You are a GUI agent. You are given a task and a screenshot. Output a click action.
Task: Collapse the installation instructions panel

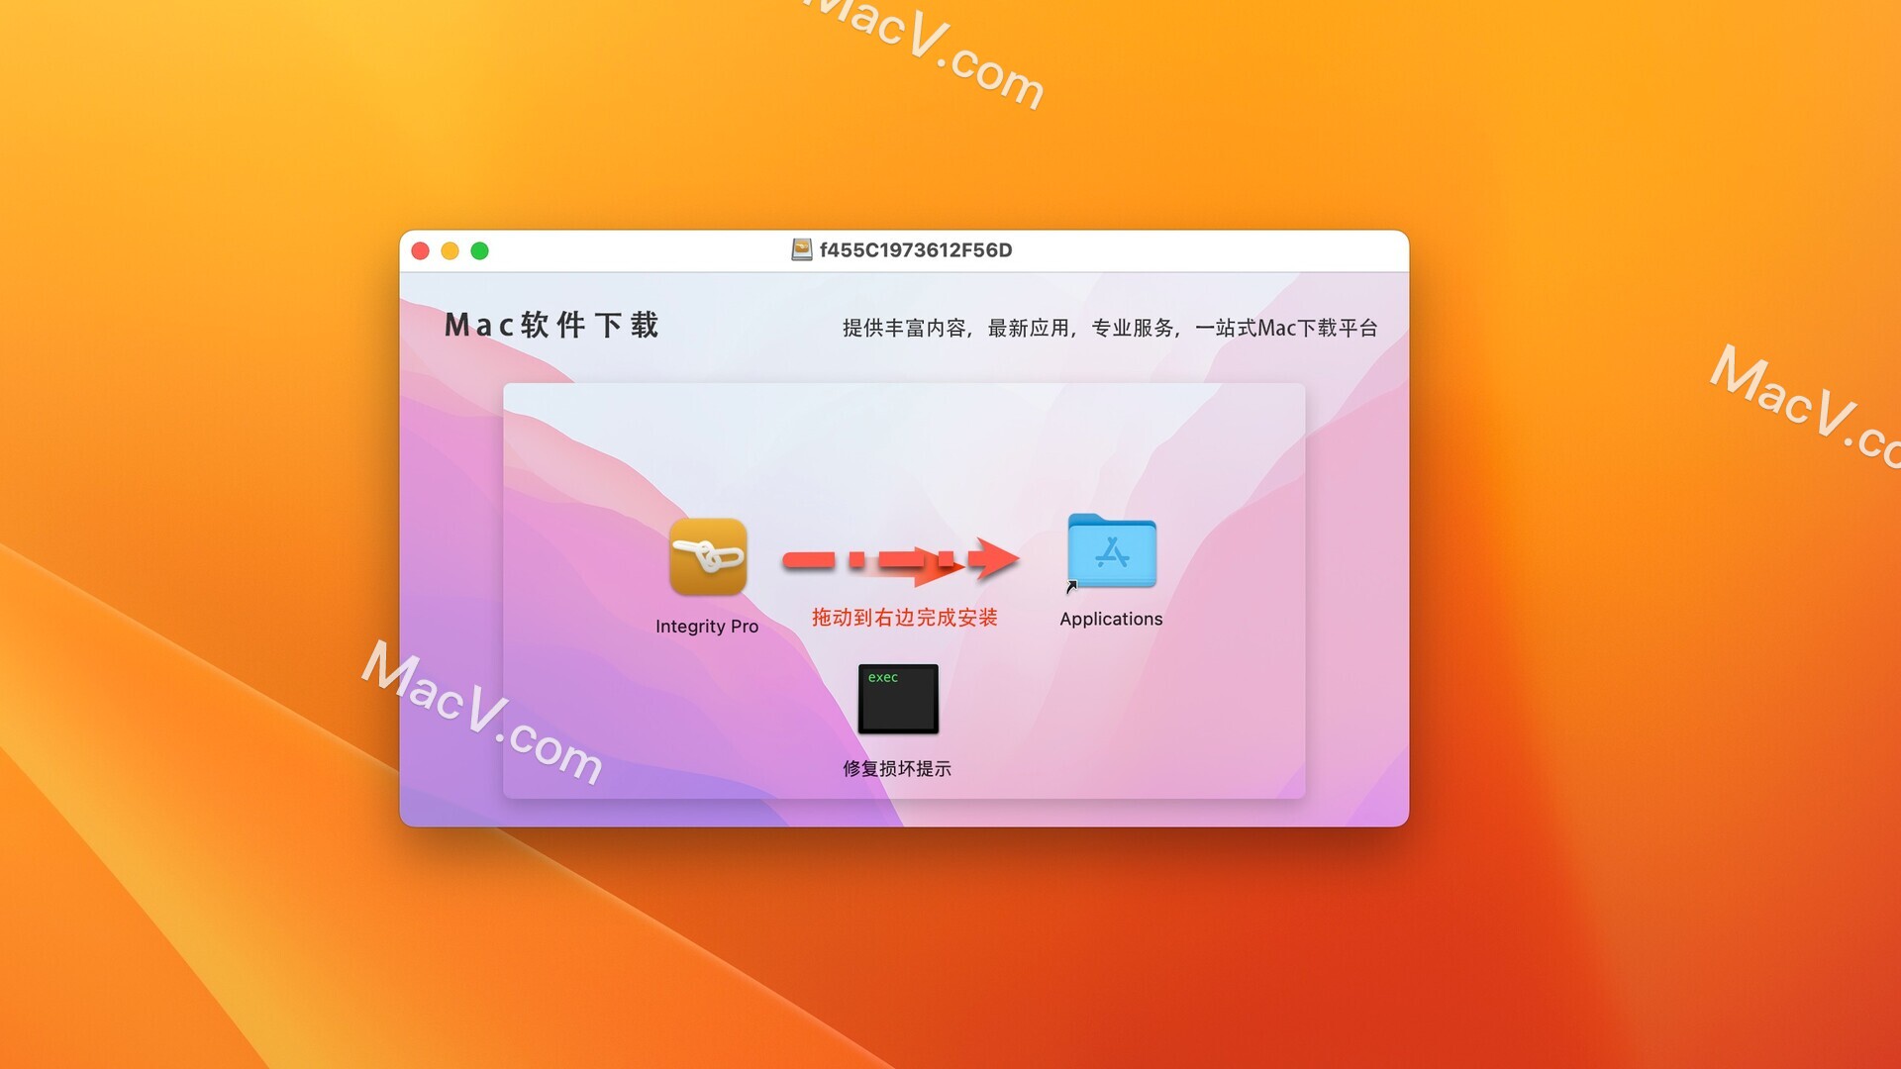click(453, 250)
